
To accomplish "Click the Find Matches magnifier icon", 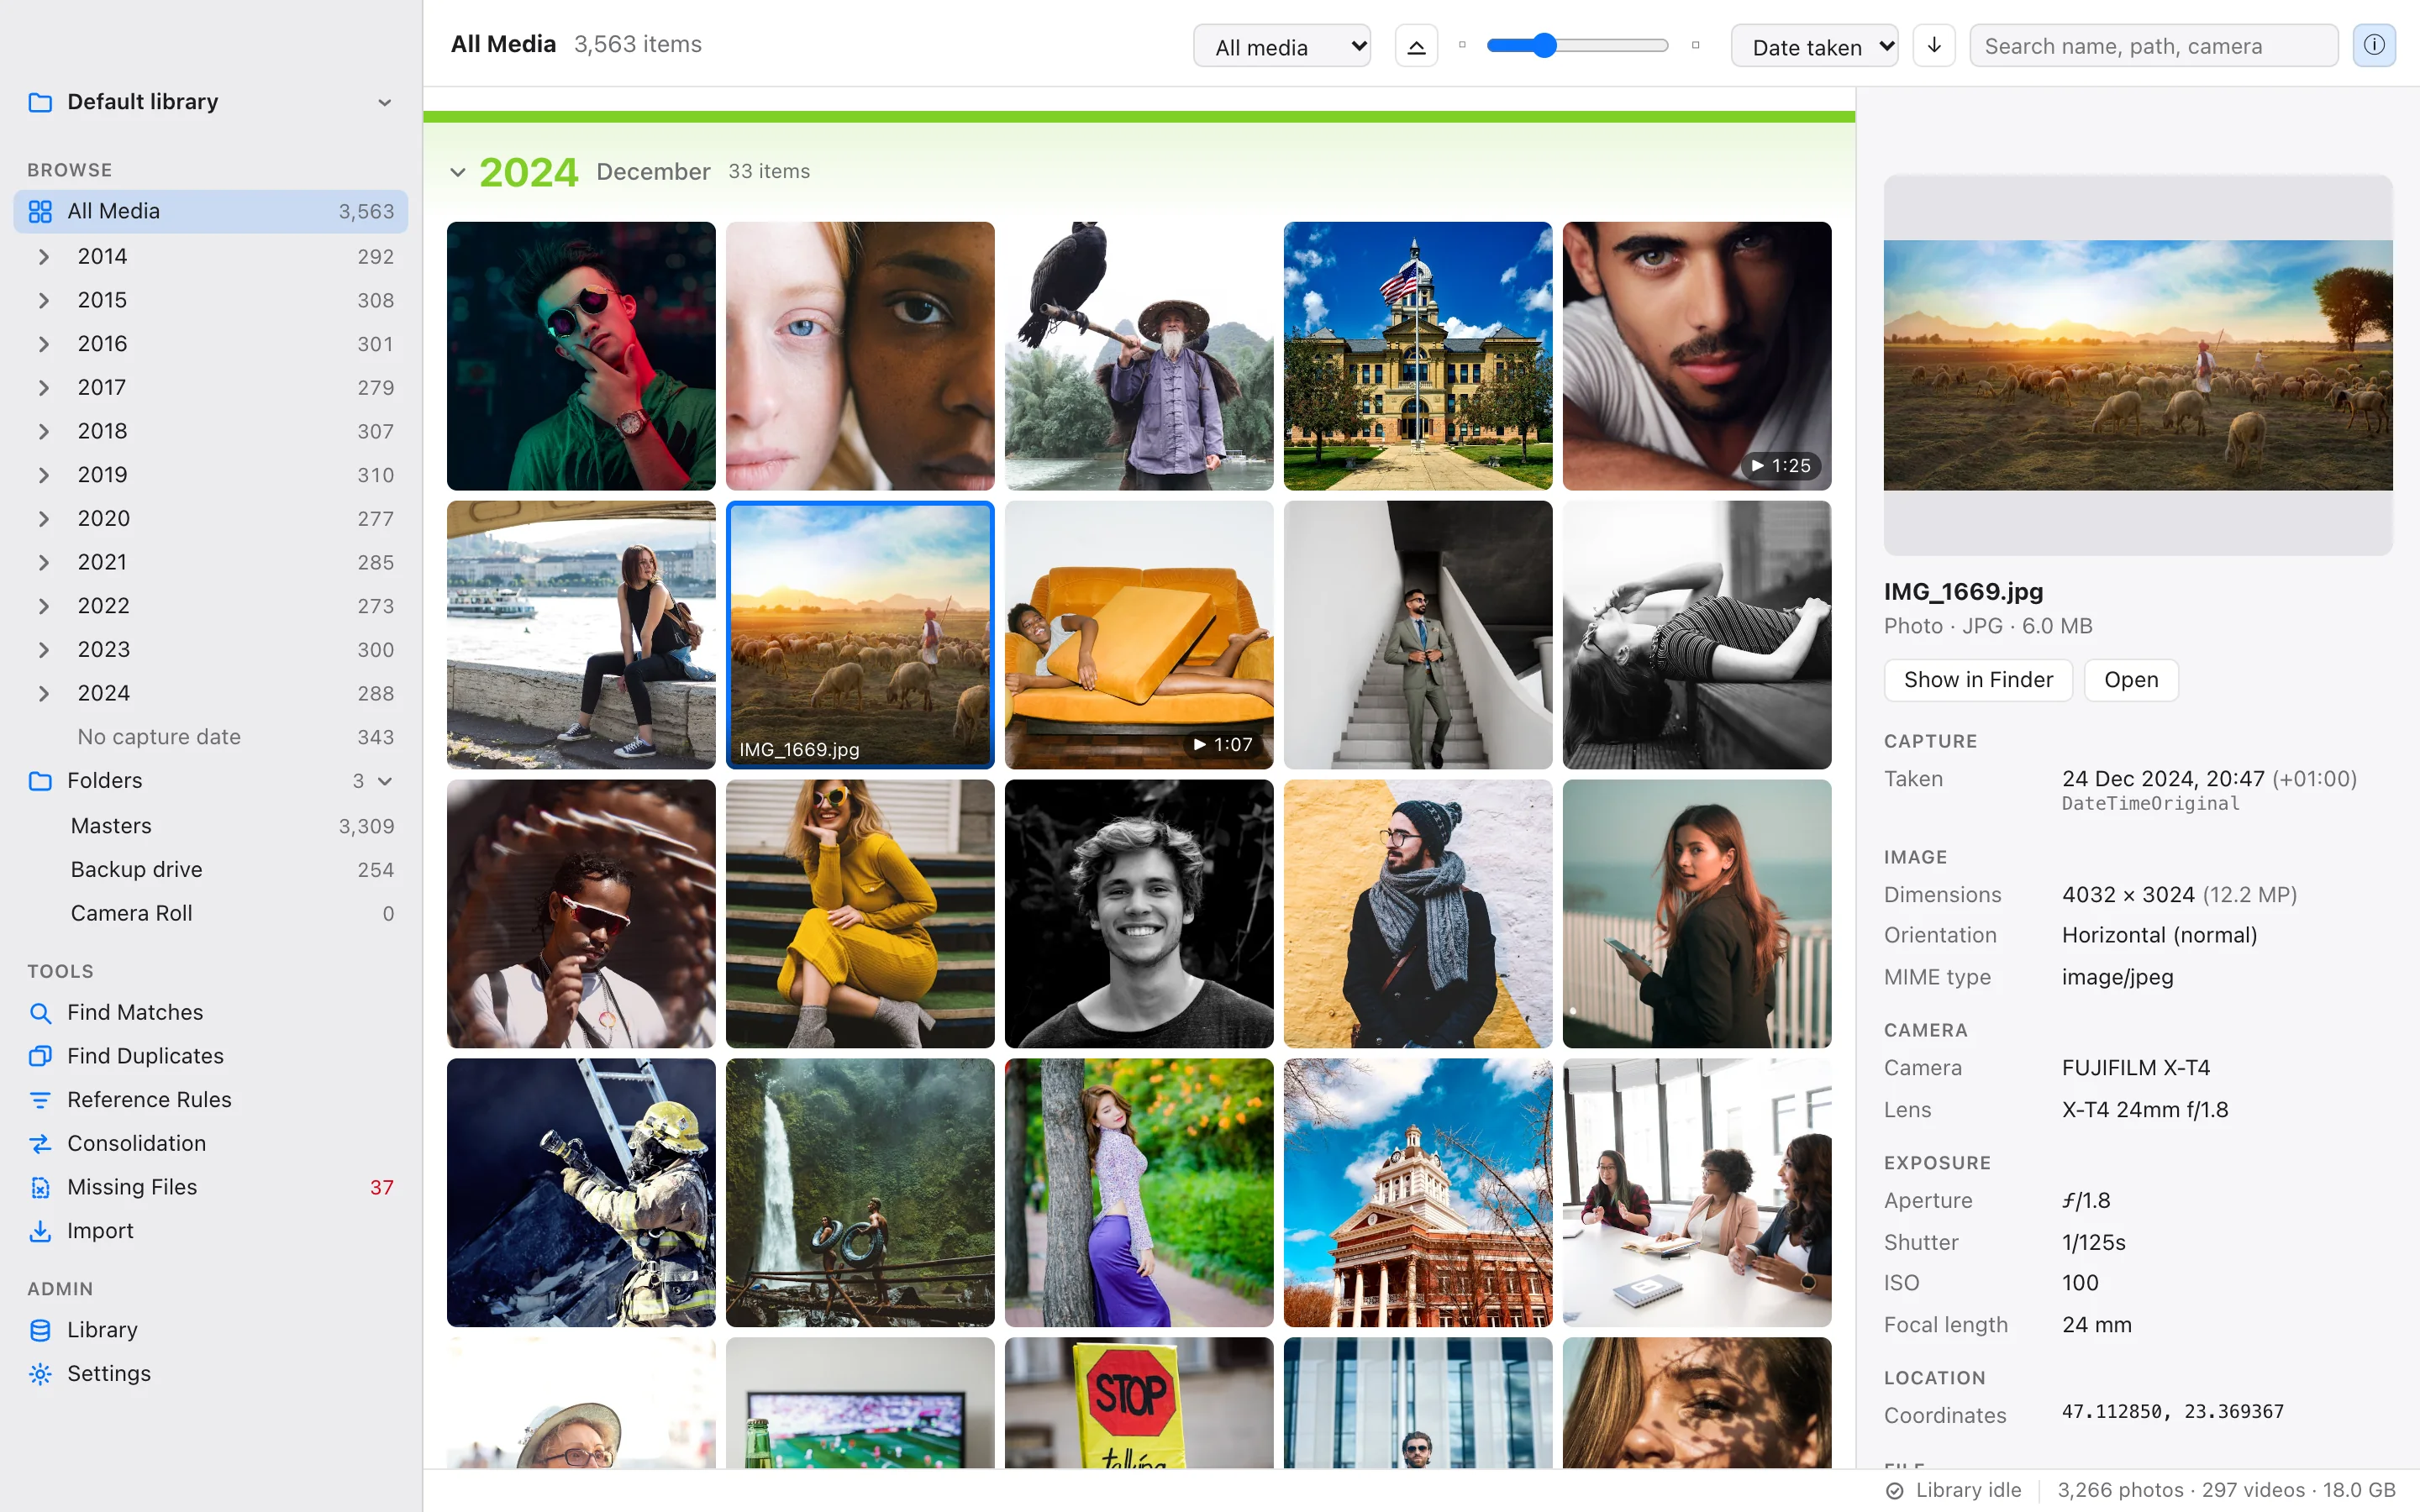I will pyautogui.click(x=40, y=1013).
